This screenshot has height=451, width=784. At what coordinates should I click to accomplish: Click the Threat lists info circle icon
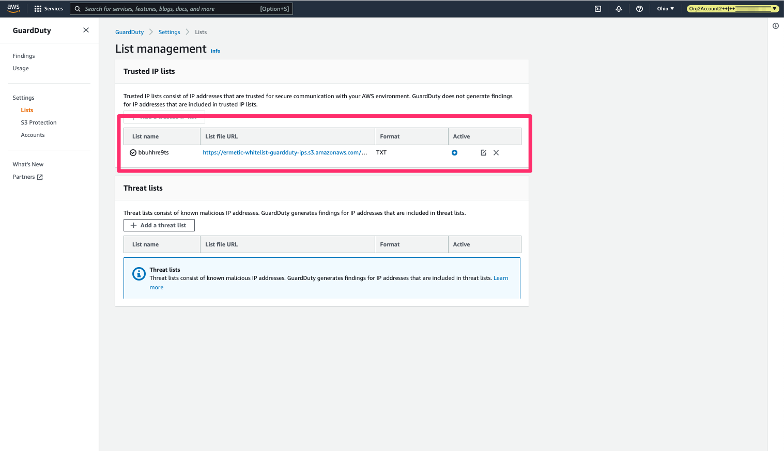click(139, 274)
